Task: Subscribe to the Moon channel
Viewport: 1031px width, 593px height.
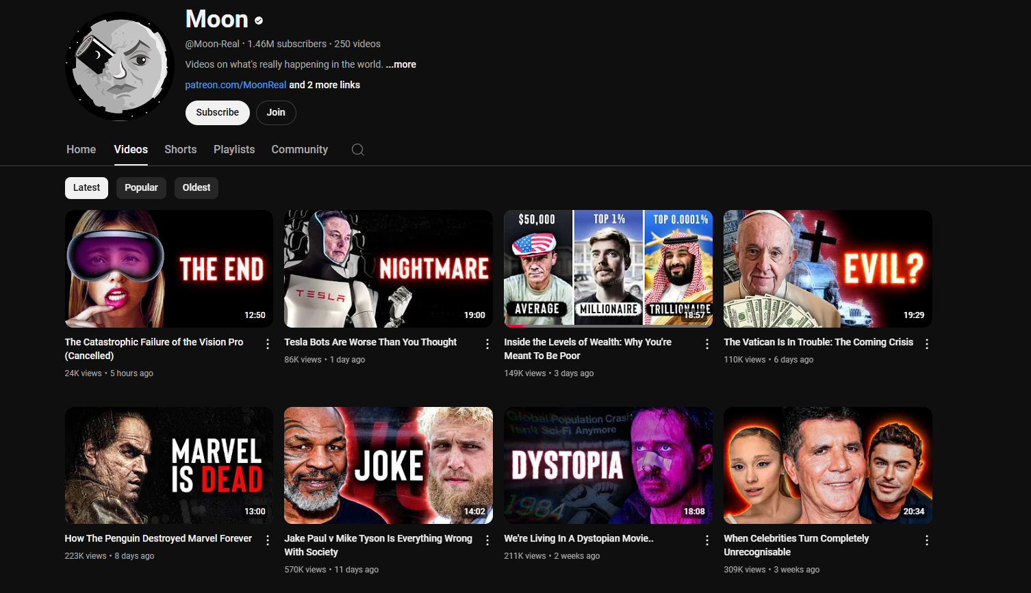Action: pos(218,113)
